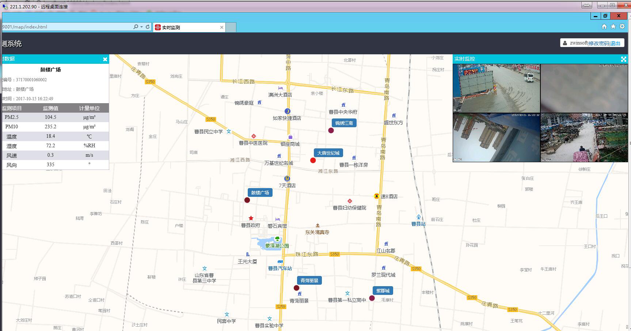Close the 实时监测 tab
This screenshot has height=331, width=631.
(221, 27)
